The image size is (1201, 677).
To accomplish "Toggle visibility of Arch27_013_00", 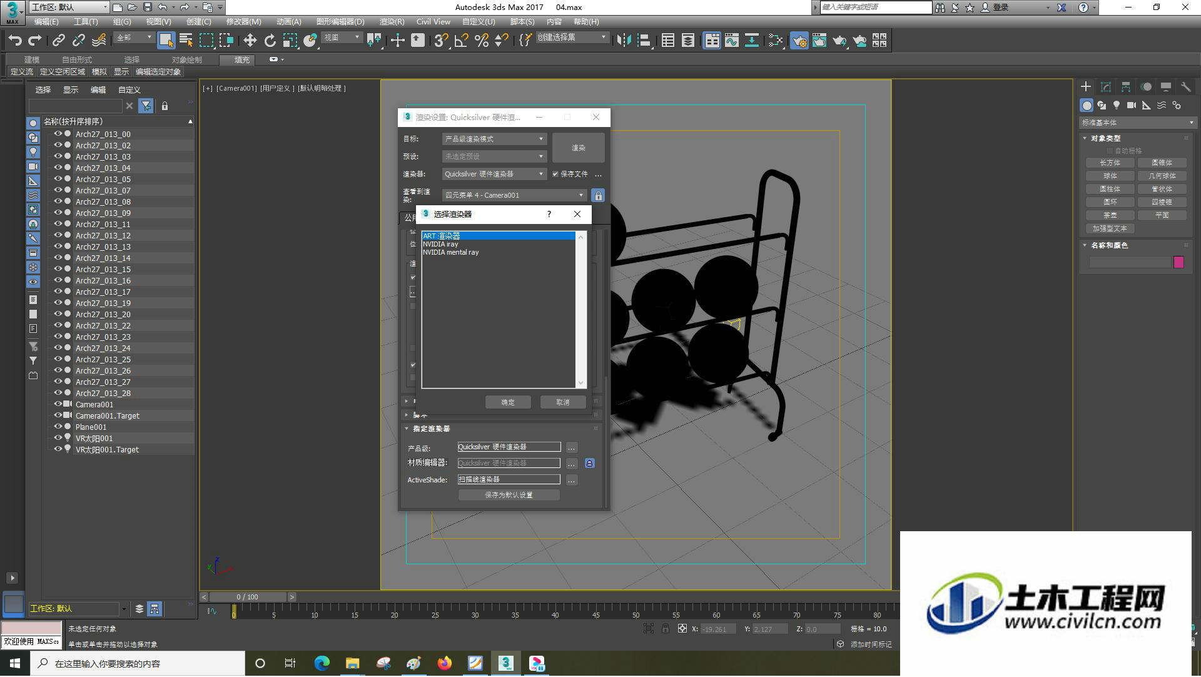I will coord(58,134).
